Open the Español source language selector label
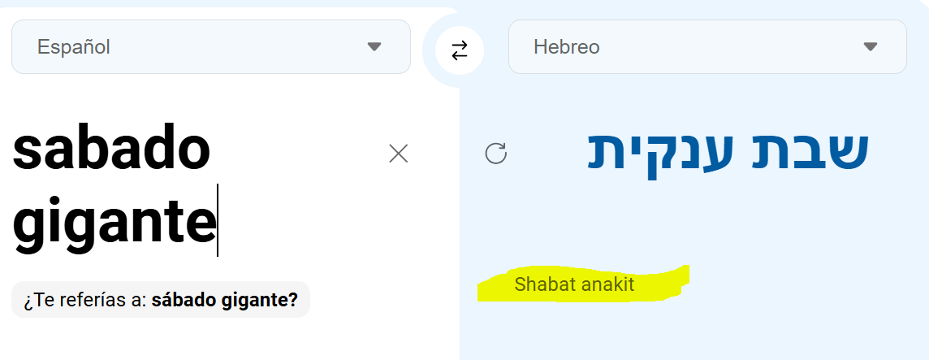Screen dimensions: 929x360 [74, 47]
